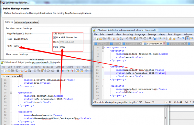194x125 pixels.
Task: Select the yarn-site.xml document tab
Action: point(176,43)
